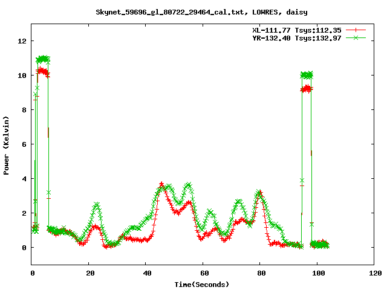The height and width of the screenshot is (290, 387).
Task: Click x-axis tick label 60
Action: pyautogui.click(x=204, y=273)
